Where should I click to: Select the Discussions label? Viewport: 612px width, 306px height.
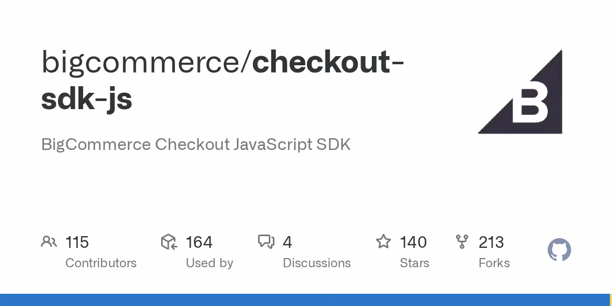pyautogui.click(x=317, y=263)
